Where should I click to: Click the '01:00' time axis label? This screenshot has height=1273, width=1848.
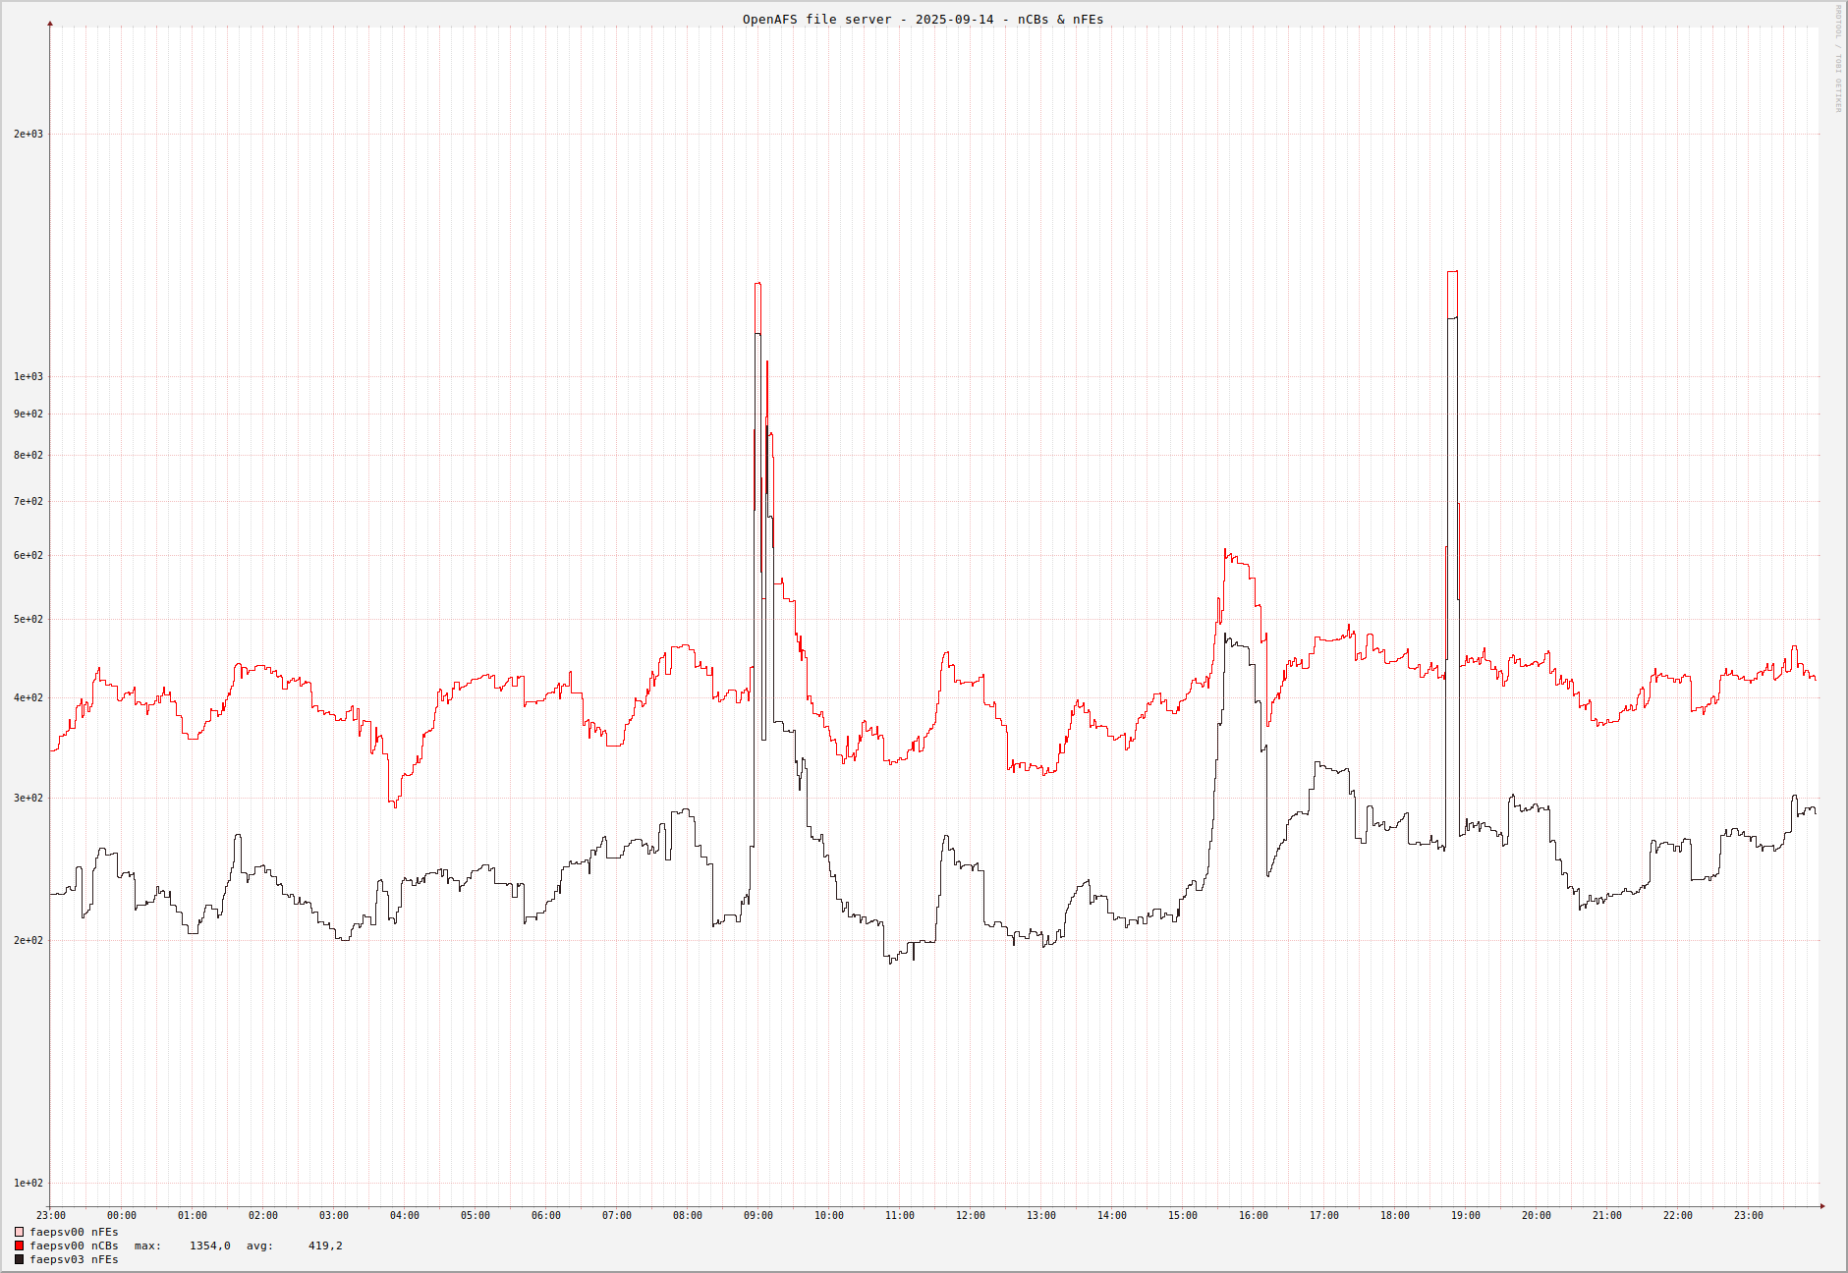[x=193, y=1215]
